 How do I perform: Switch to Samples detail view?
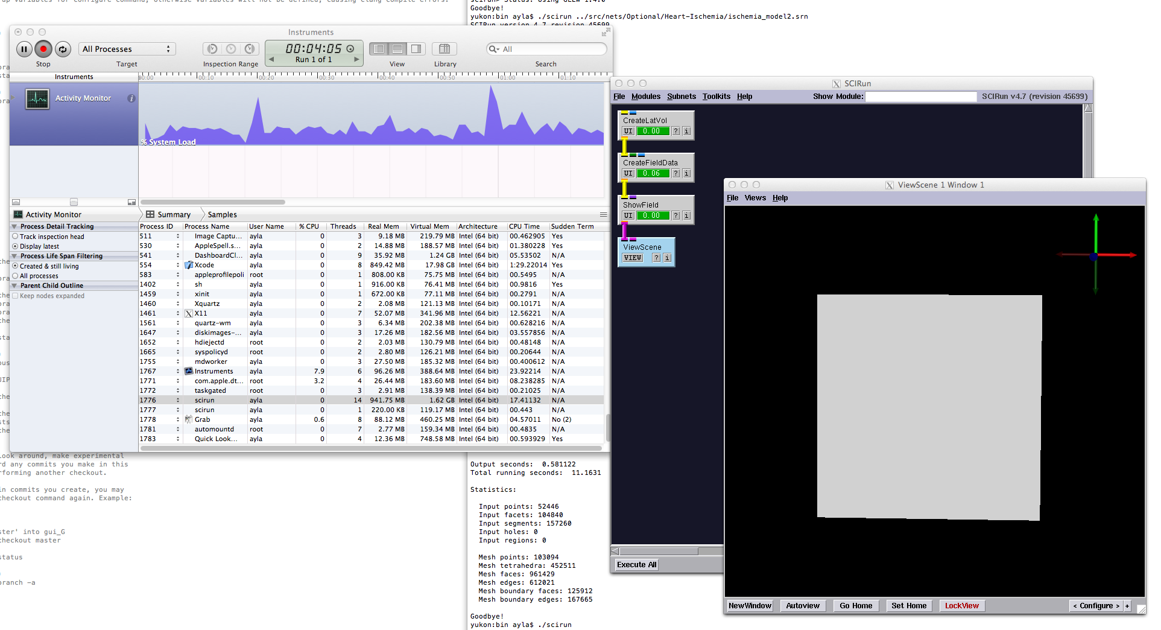222,214
